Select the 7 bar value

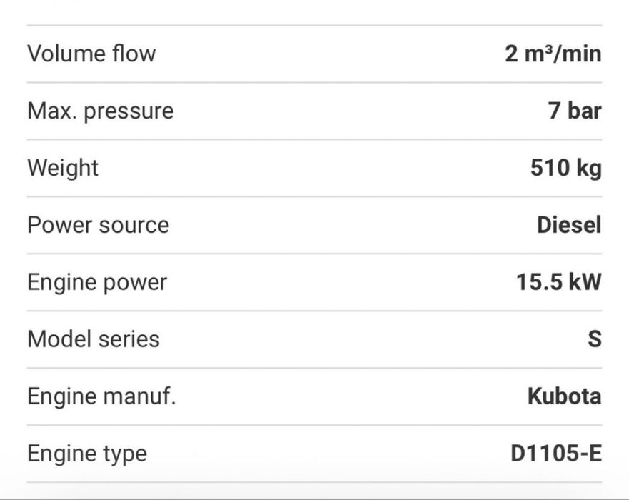575,111
